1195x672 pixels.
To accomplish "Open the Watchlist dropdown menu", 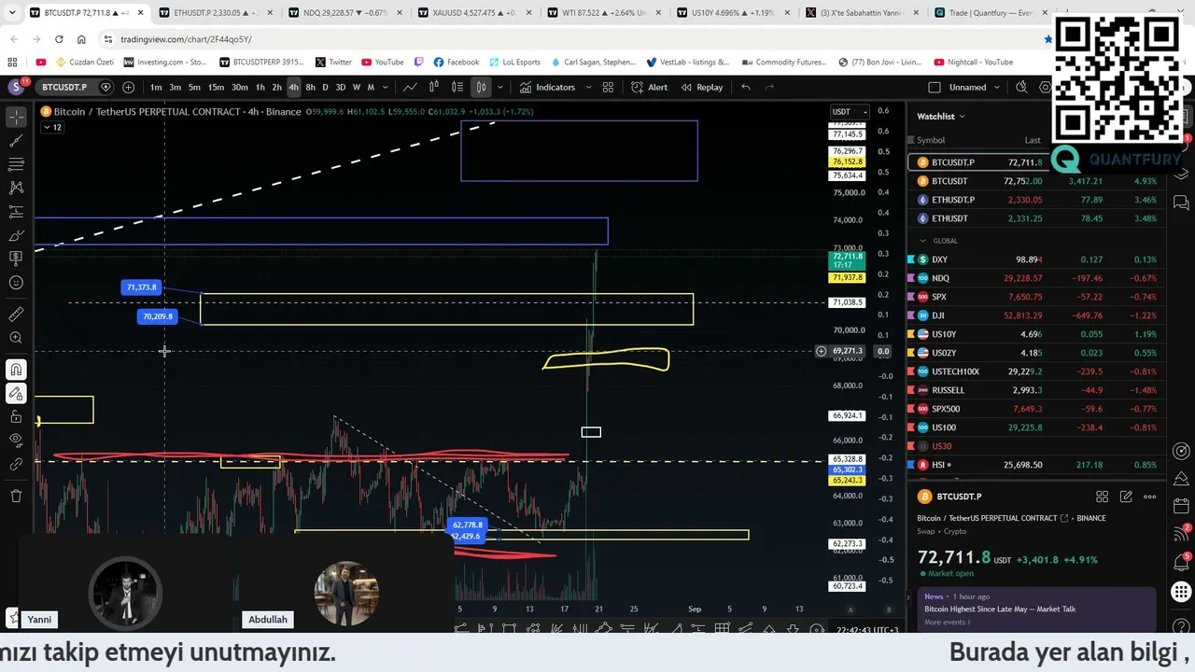I will point(941,117).
